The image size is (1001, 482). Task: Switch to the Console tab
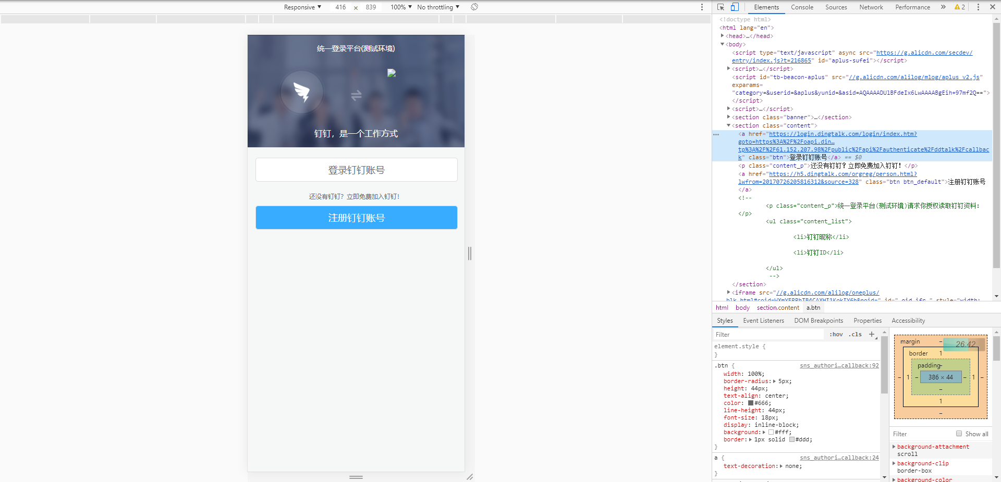[x=802, y=7]
